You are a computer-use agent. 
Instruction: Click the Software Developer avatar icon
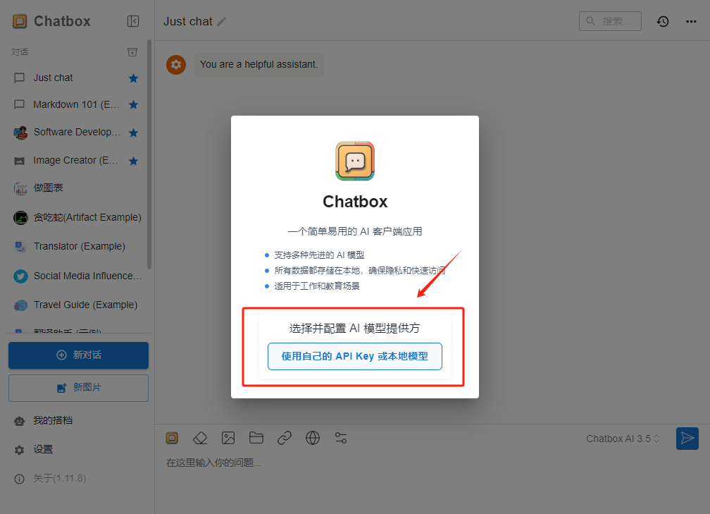(x=20, y=133)
